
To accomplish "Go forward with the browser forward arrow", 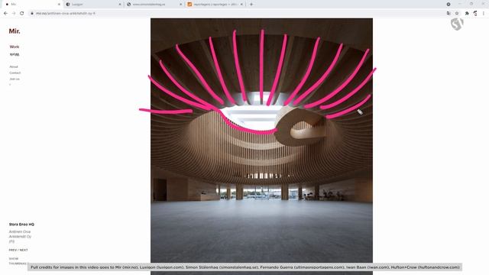I will (x=14, y=14).
